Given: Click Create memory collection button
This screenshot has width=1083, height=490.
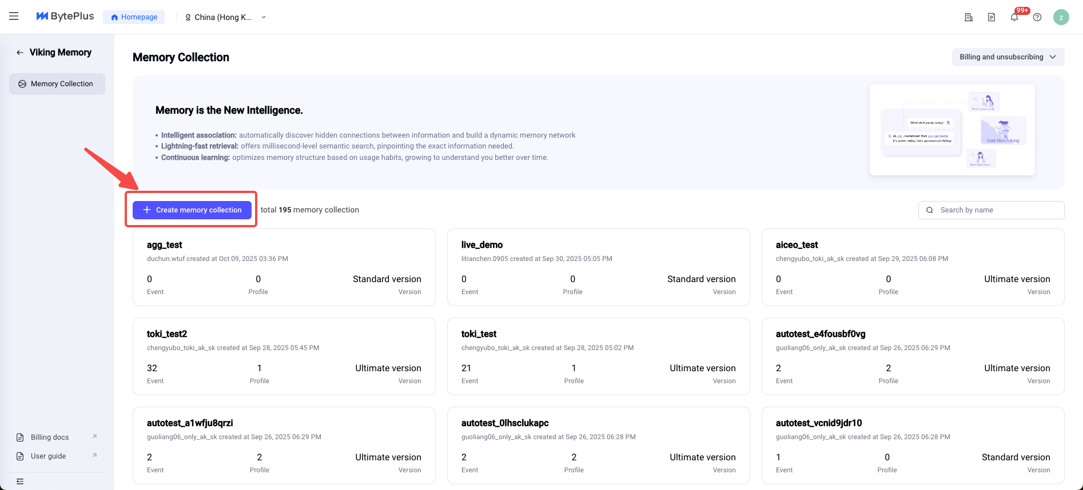Looking at the screenshot, I should (x=192, y=210).
